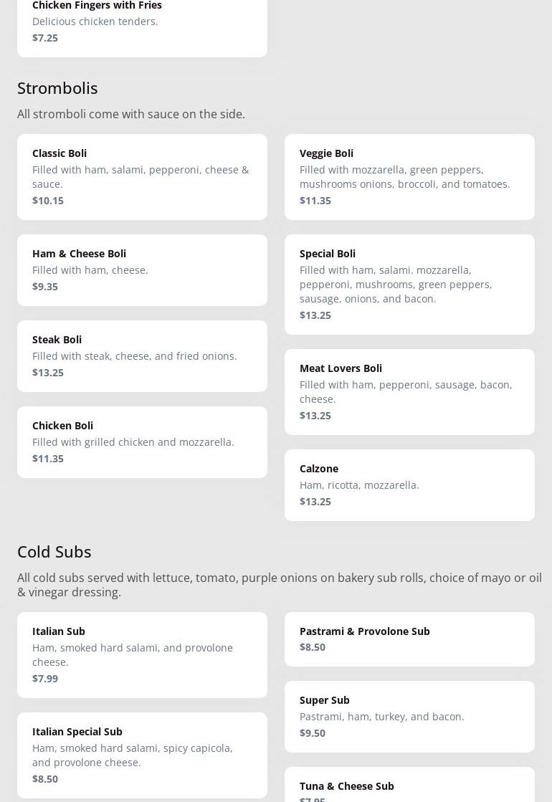Select the Classic Boli menu item
The width and height of the screenshot is (552, 802).
tap(142, 176)
